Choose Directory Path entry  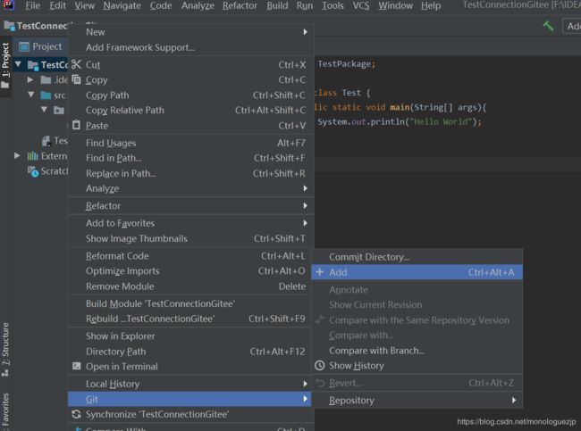point(191,351)
